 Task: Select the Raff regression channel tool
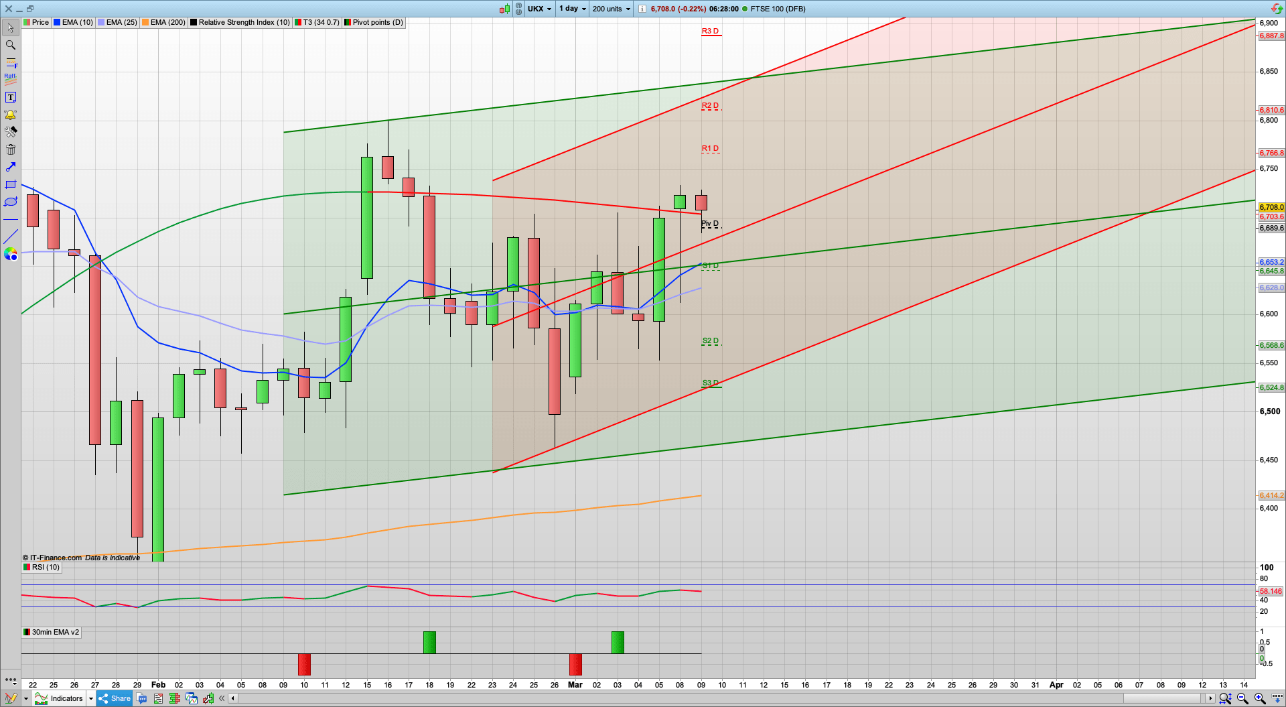10,80
